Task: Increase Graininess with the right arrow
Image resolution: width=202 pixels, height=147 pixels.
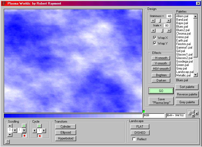Action: [169, 21]
